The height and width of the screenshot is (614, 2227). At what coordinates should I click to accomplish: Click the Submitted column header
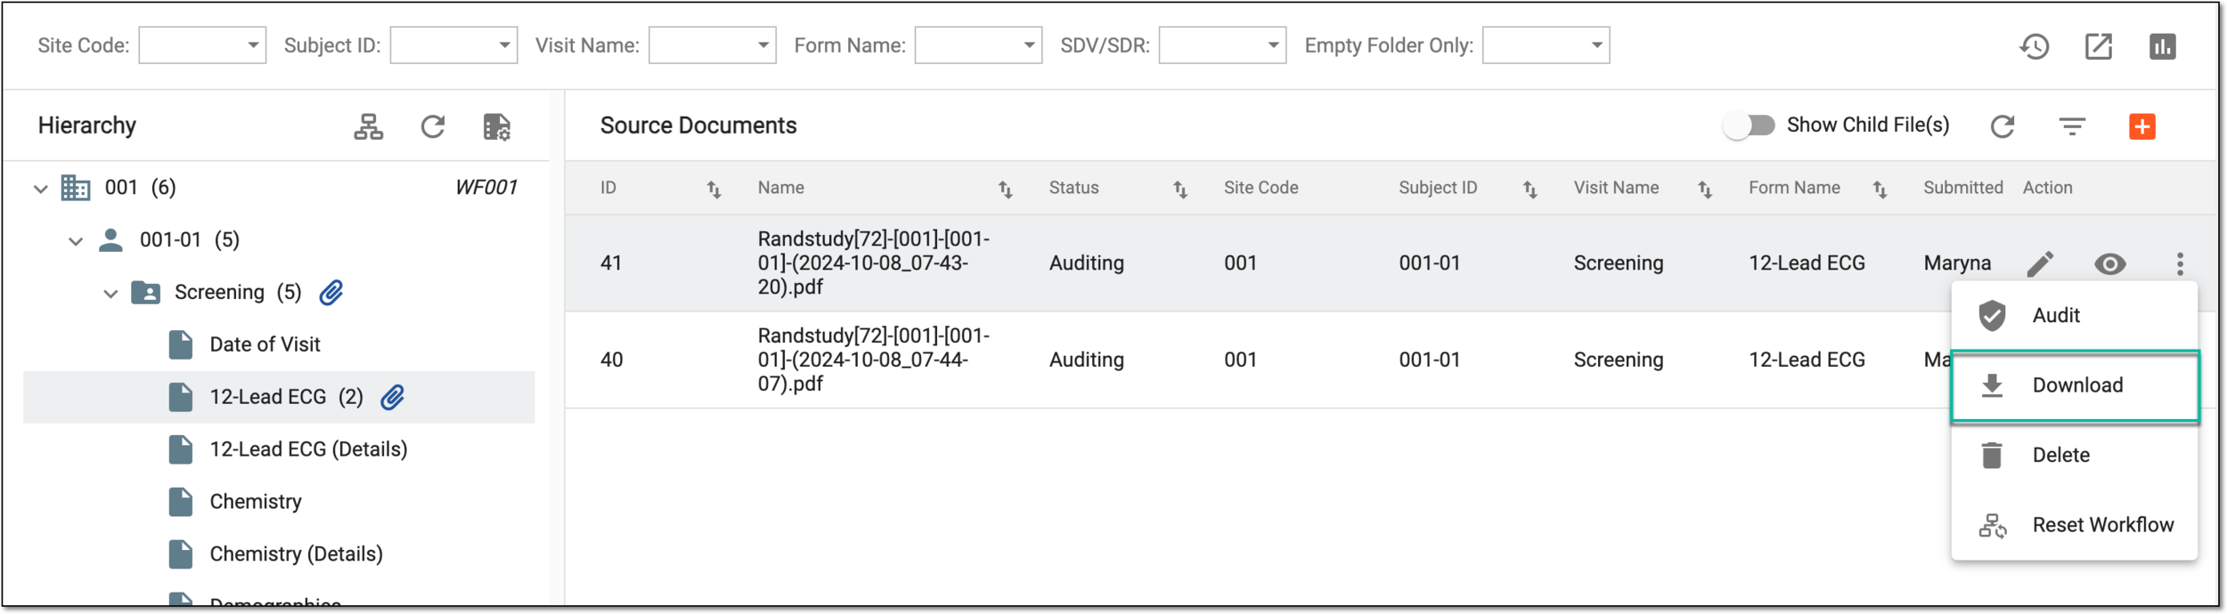(1962, 188)
